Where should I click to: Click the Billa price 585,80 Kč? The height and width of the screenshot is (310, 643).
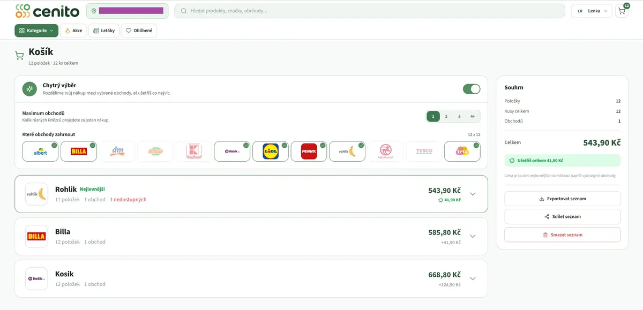tap(444, 232)
